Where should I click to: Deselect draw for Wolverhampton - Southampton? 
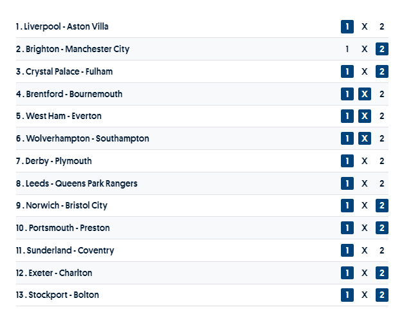[x=364, y=138]
